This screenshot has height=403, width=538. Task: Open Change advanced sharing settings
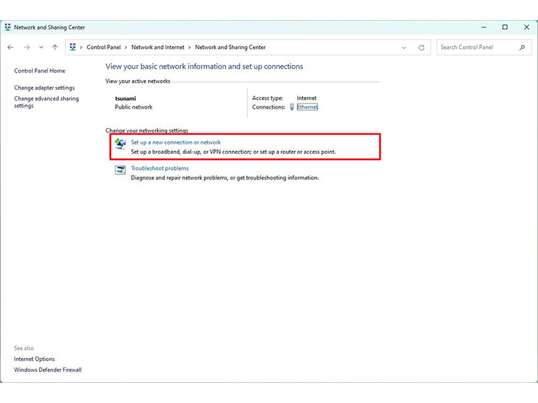46,102
